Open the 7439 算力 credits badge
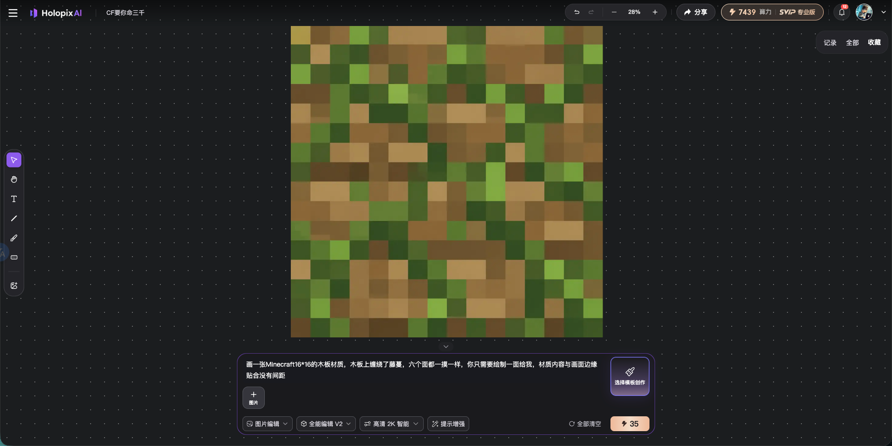The image size is (892, 446). [750, 12]
